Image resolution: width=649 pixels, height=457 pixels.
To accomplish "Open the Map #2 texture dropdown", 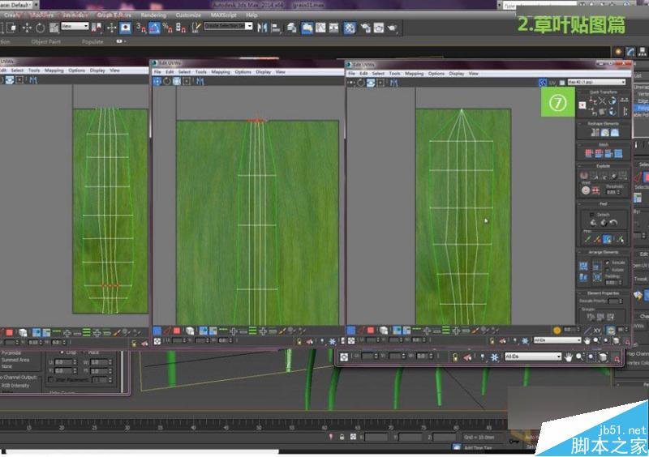I will (x=599, y=82).
